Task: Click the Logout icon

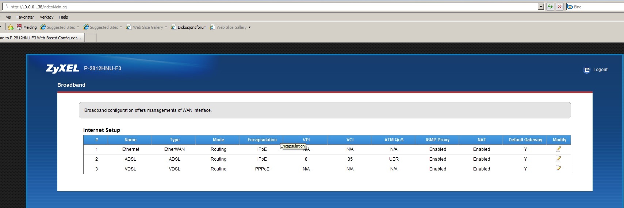Action: 586,70
